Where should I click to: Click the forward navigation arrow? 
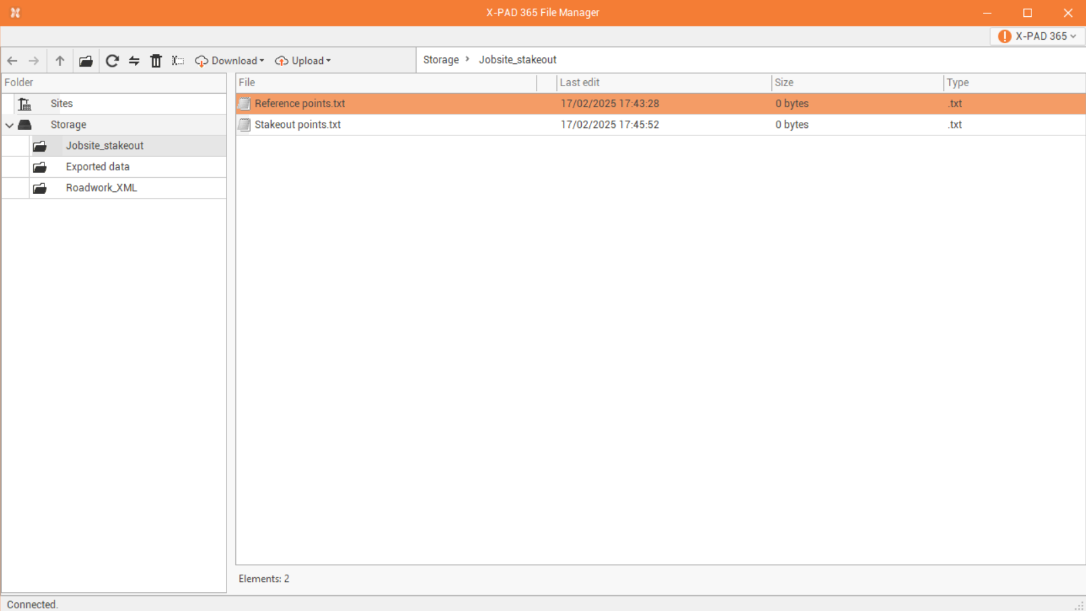[x=34, y=61]
